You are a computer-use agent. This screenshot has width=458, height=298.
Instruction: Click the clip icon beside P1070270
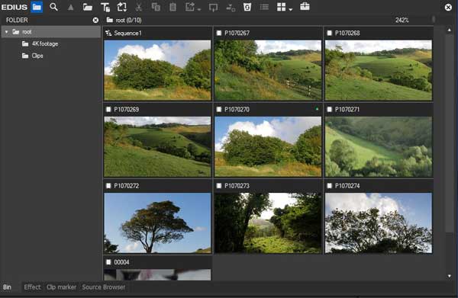(219, 109)
